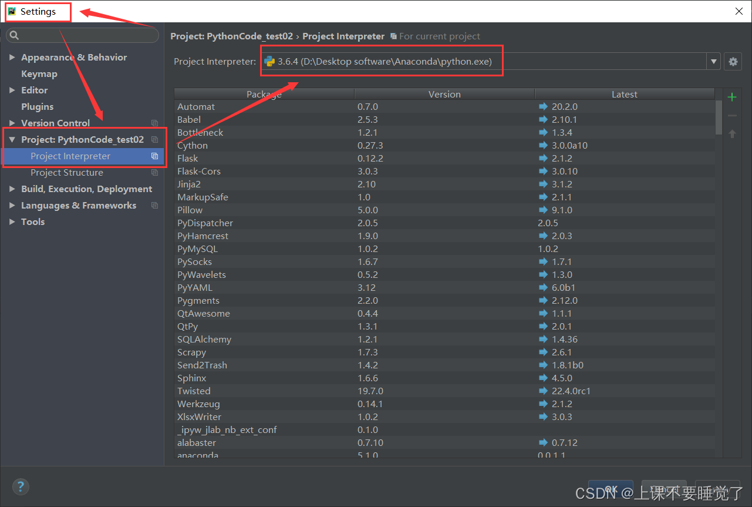Click the update arrow in the Scrapy row
Image resolution: width=752 pixels, height=507 pixels.
543,352
